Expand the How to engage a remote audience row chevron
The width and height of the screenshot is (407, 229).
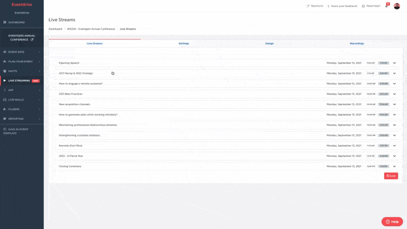pos(394,84)
